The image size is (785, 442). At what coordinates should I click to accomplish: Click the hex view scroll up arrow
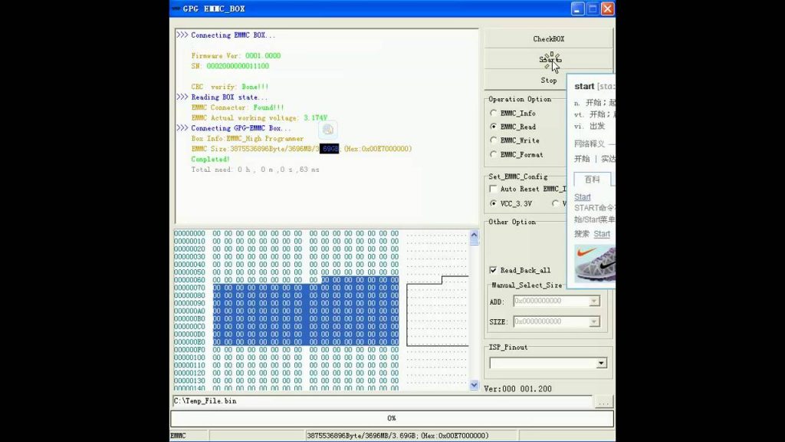click(x=474, y=235)
